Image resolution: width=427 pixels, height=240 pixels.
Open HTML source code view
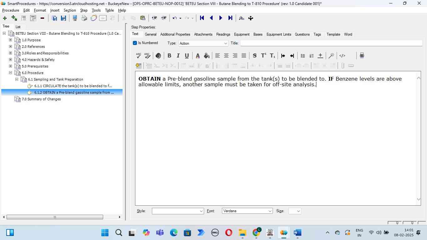point(342,56)
